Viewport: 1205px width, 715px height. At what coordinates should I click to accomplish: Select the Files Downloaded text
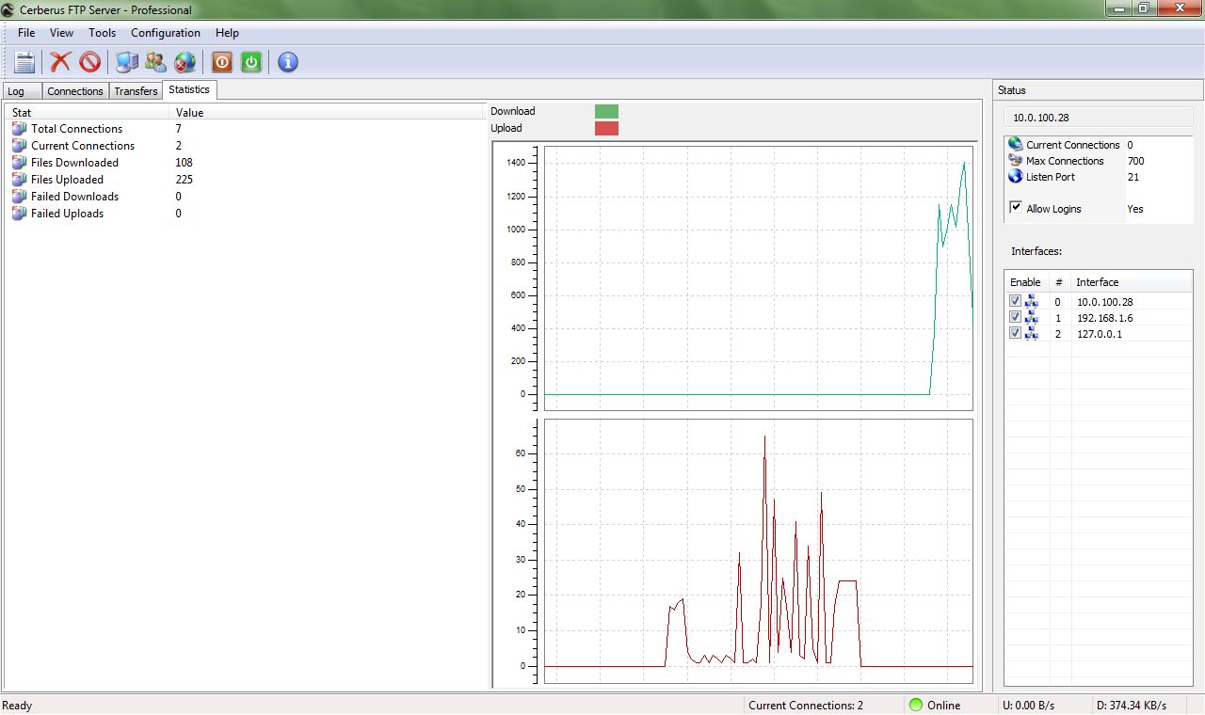74,163
